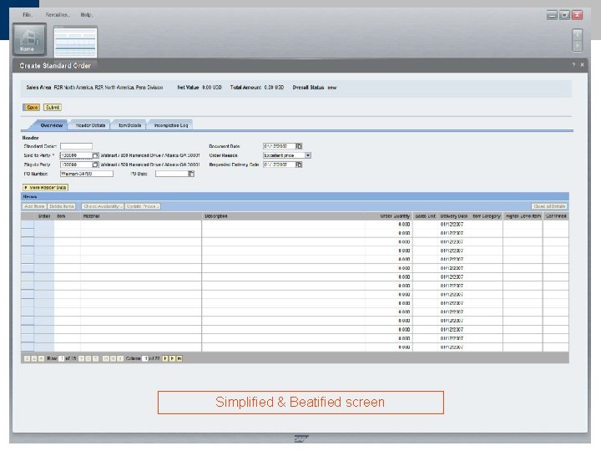This screenshot has width=601, height=451.
Task: Click the Standard Order input field
Action: tap(76, 146)
